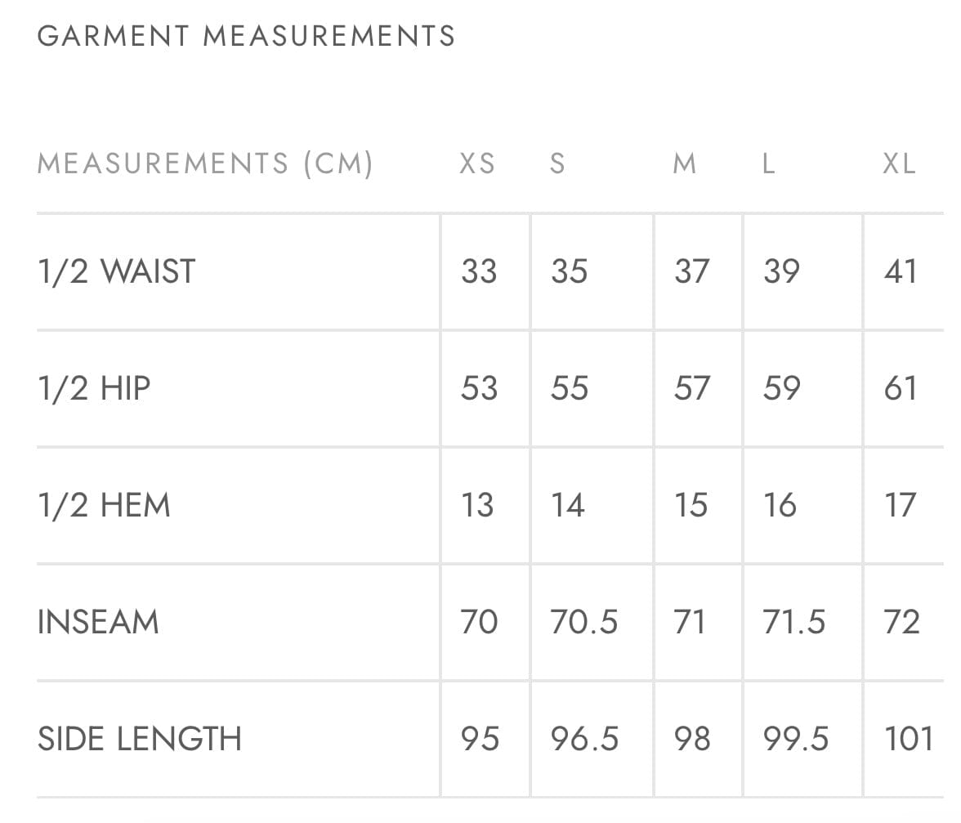Click the XL side length value 101
The height and width of the screenshot is (823, 961).
(x=909, y=739)
